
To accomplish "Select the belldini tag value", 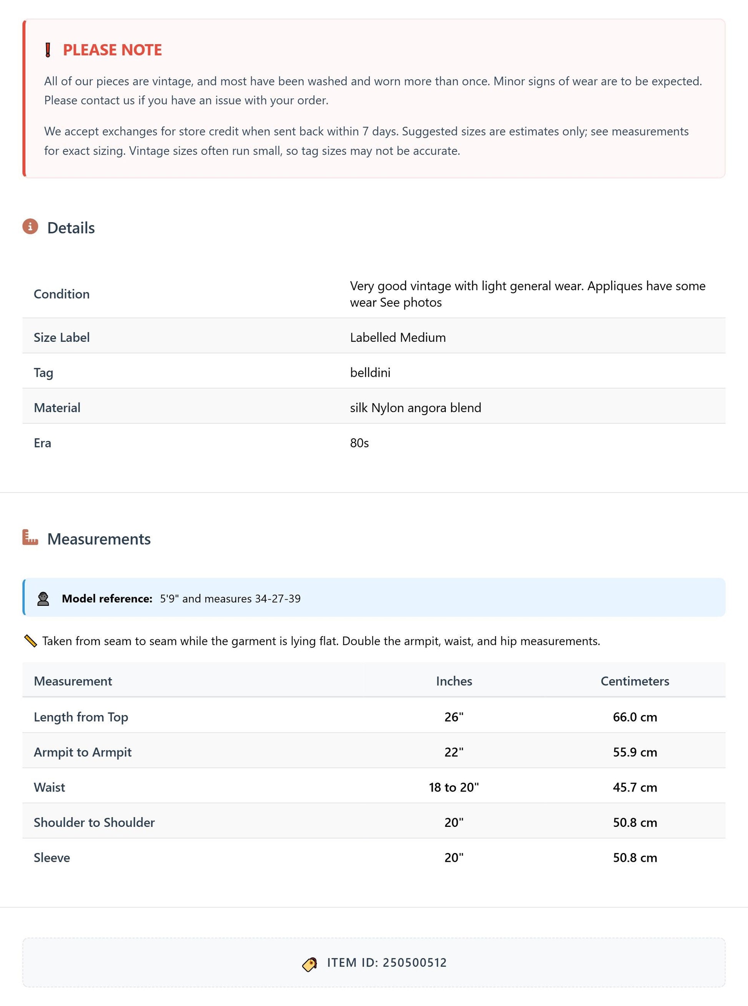I will pos(370,372).
